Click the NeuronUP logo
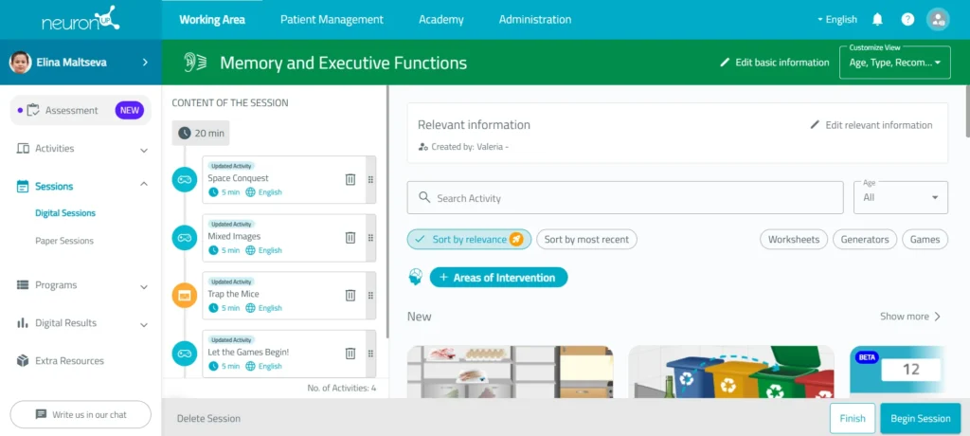 tap(81, 19)
